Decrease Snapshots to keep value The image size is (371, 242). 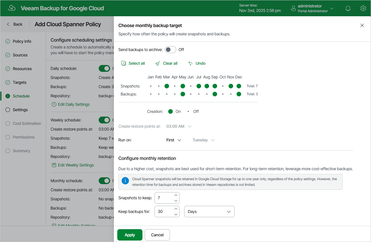click(176, 200)
